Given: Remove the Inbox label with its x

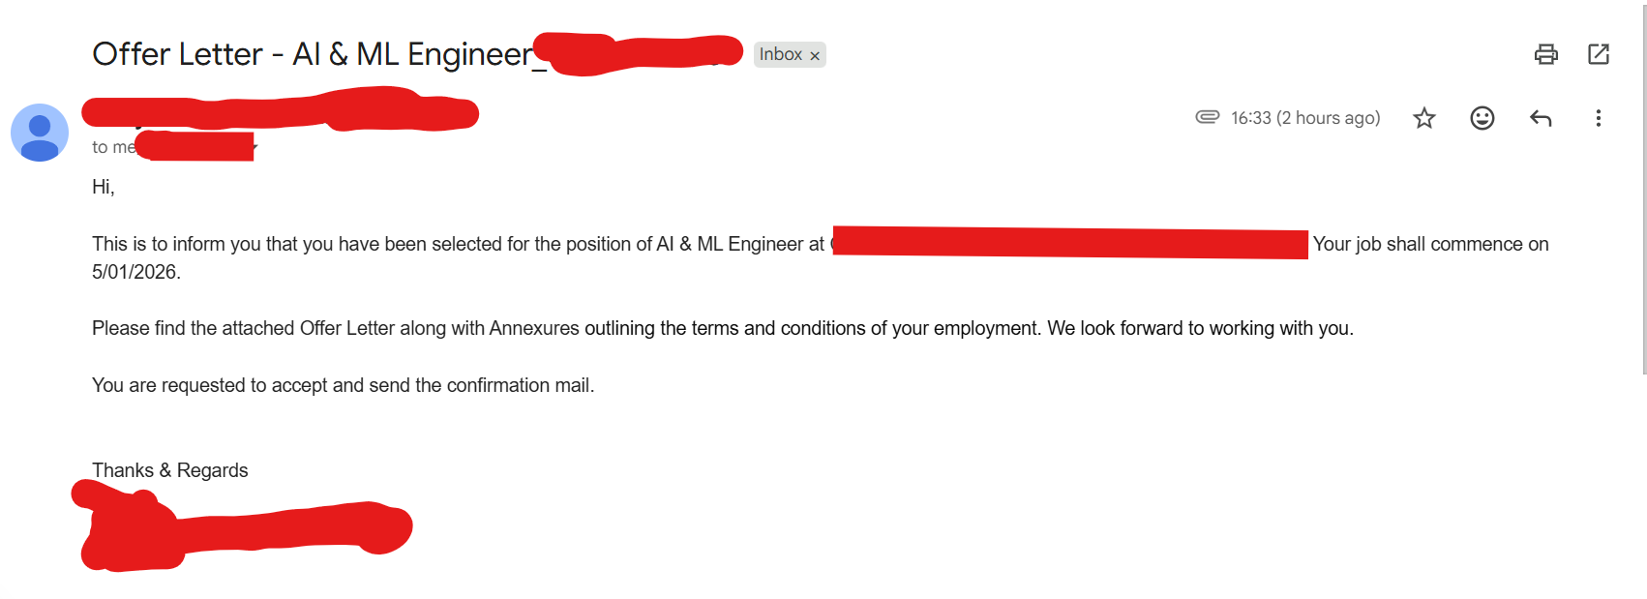Looking at the screenshot, I should 815,56.
